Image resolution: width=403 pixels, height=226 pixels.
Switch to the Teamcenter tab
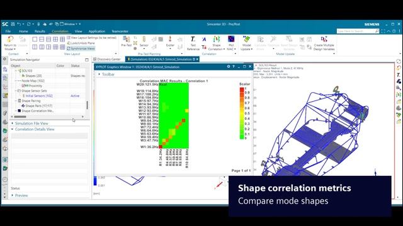tap(120, 31)
